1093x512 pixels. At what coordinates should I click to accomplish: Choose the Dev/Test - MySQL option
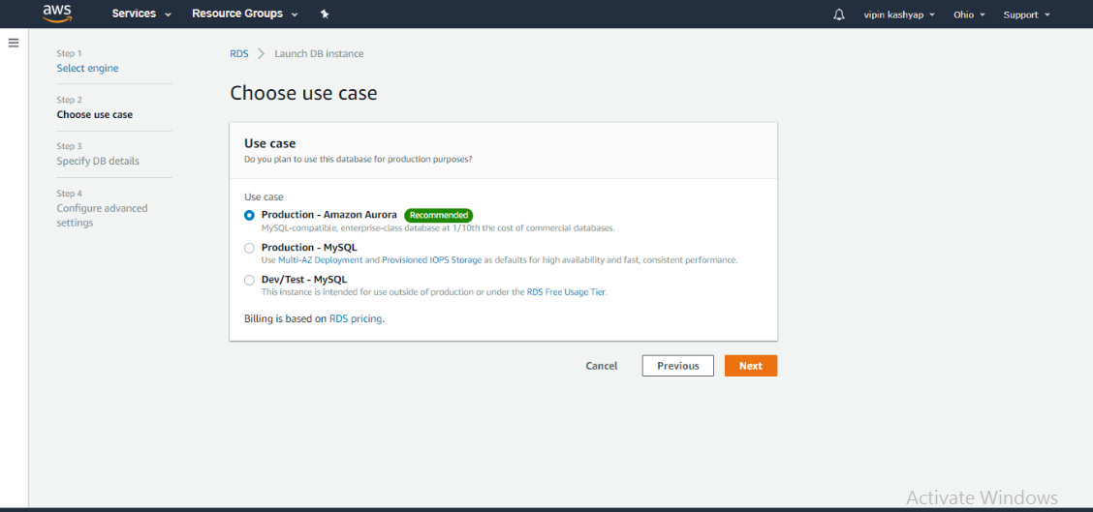(x=249, y=280)
